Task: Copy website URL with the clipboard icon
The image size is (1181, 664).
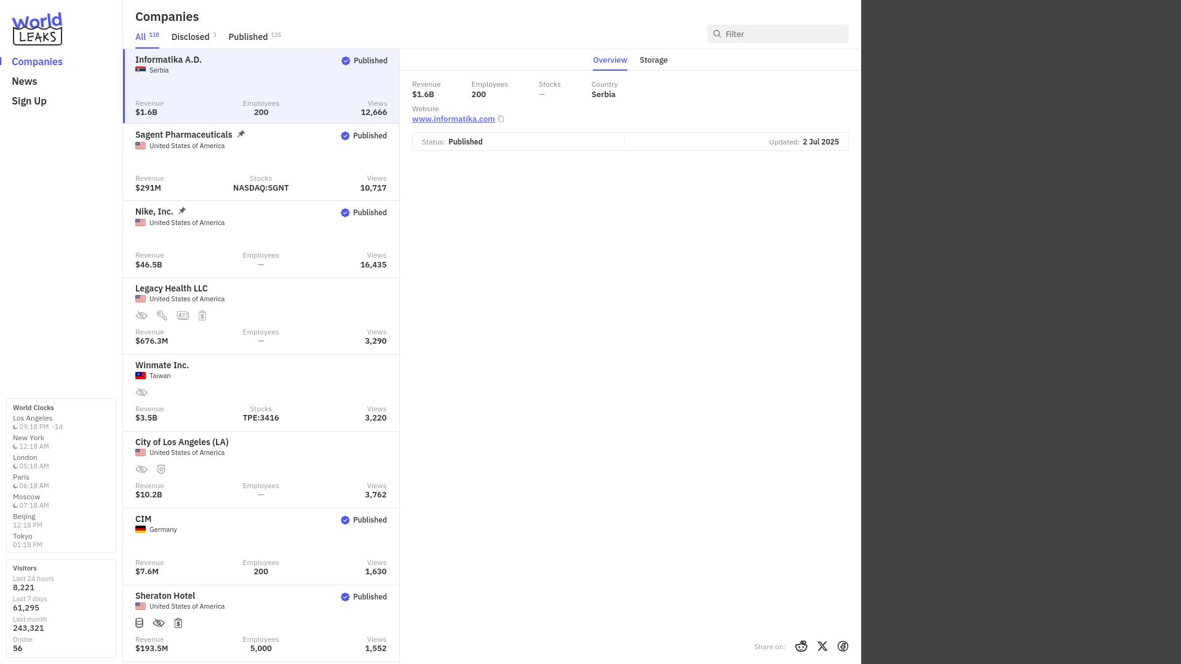Action: coord(501,119)
